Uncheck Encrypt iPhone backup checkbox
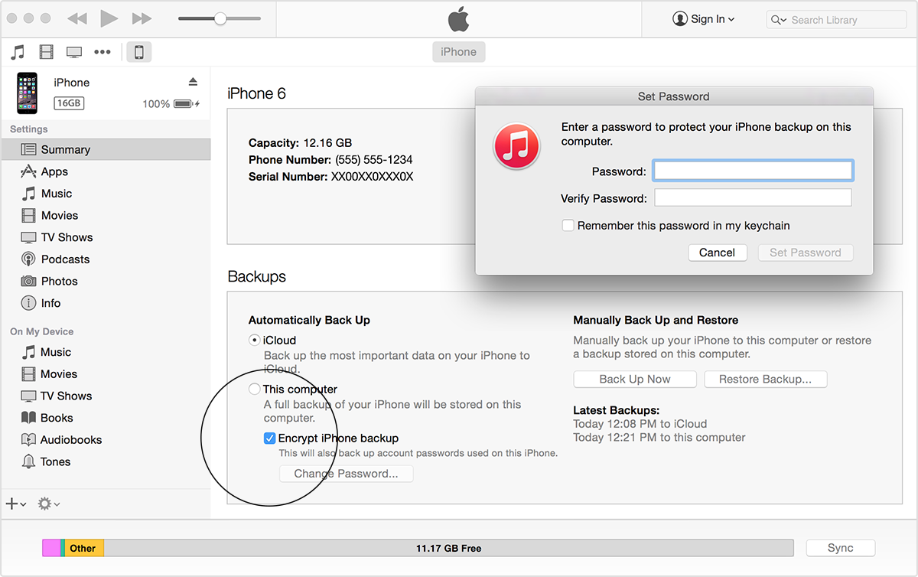The width and height of the screenshot is (918, 577). (x=269, y=438)
